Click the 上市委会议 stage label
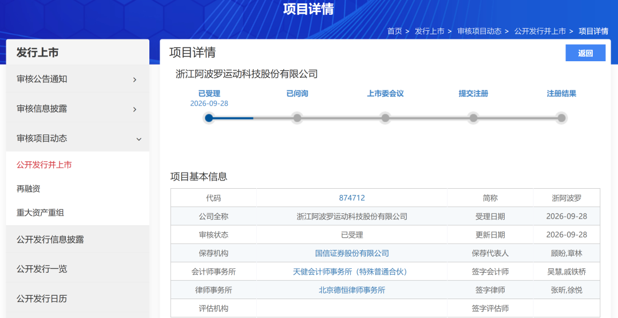The width and height of the screenshot is (618, 318). point(386,93)
